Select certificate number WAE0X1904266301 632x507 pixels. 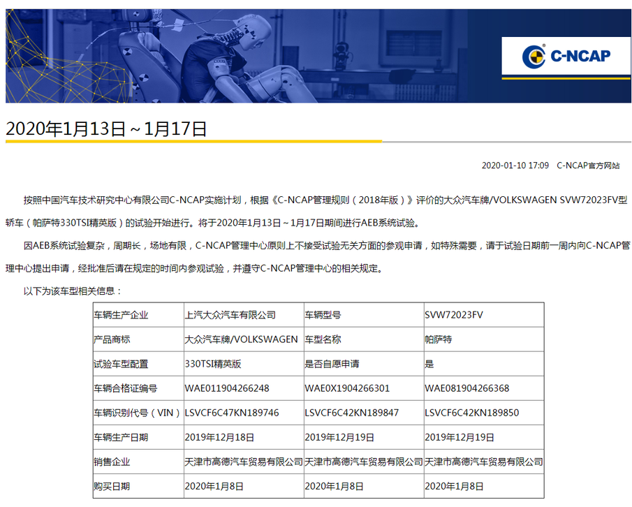[348, 388]
